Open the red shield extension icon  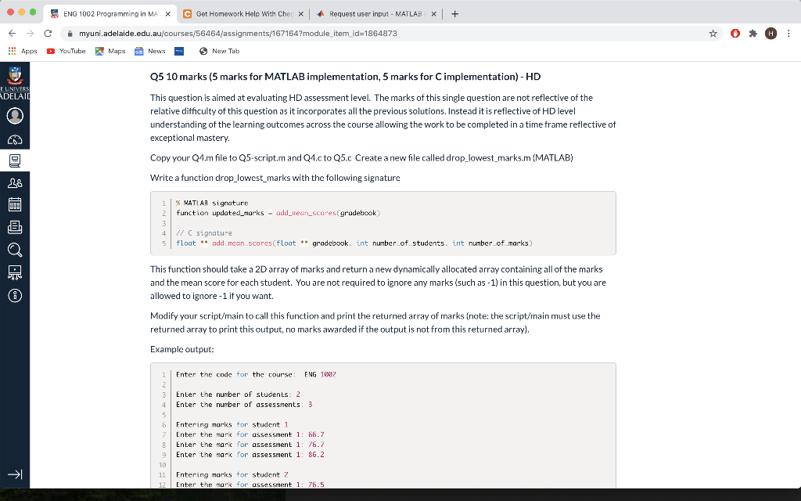(735, 34)
